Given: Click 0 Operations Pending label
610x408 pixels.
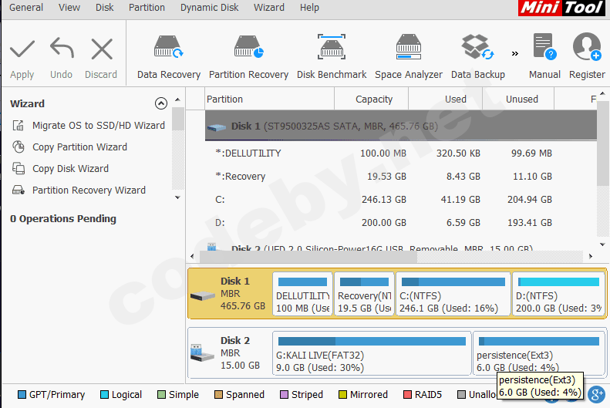Looking at the screenshot, I should coord(63,219).
